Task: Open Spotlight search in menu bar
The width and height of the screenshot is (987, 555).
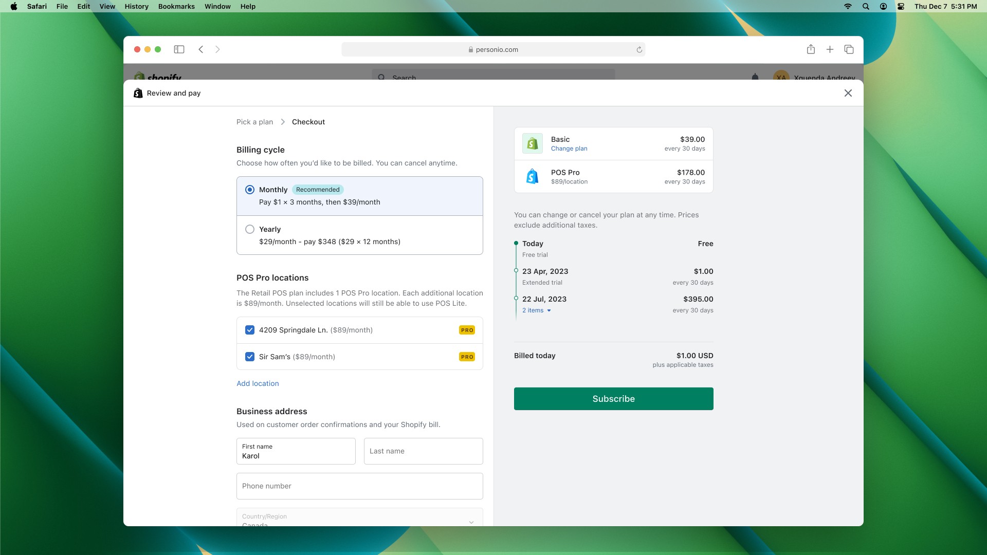Action: [866, 7]
